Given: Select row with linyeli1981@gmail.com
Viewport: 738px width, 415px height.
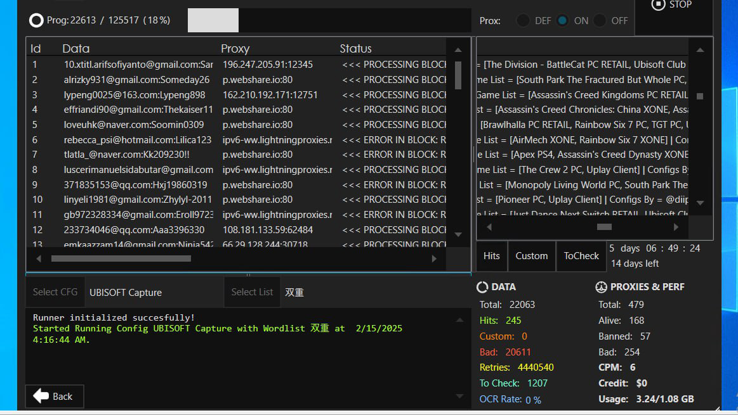Looking at the screenshot, I should click(x=236, y=200).
